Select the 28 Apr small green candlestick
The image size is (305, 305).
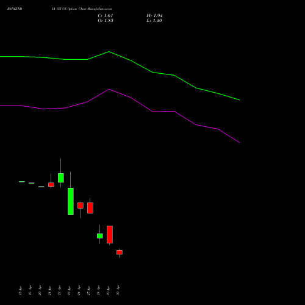(x=100, y=236)
